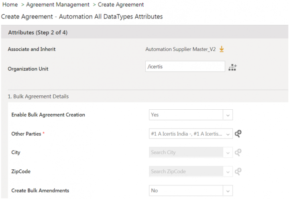
Task: Click the Organization Unit text field
Action: pos(185,66)
